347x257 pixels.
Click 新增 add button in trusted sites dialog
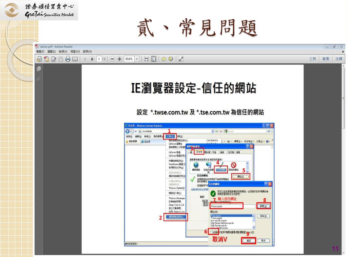tap(263, 206)
